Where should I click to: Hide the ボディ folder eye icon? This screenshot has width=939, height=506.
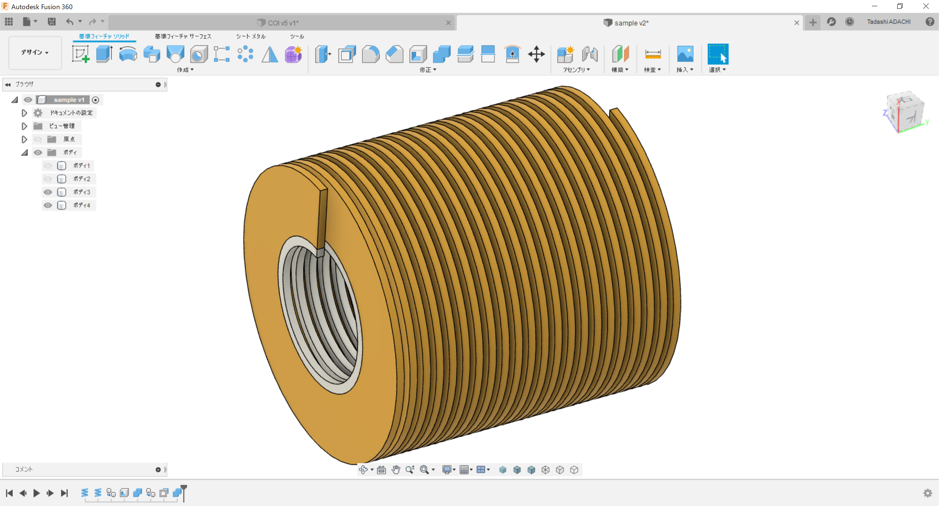(38, 153)
